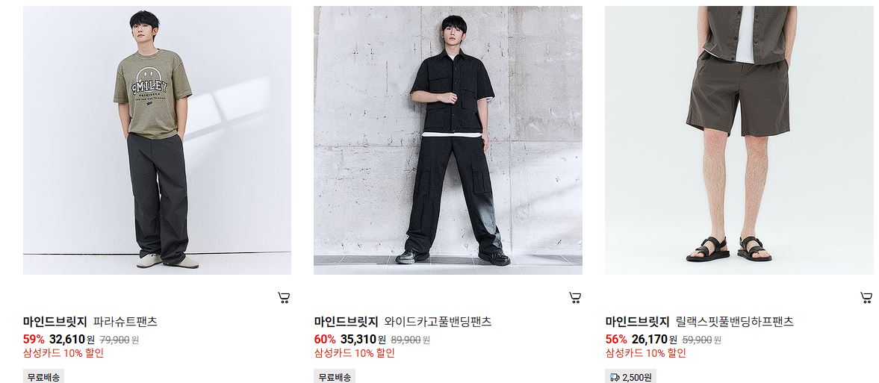Click 삼성카드 10% 할인 under 파라슈트팬츠
Viewport: 879px width, 383px height.
pyautogui.click(x=63, y=353)
